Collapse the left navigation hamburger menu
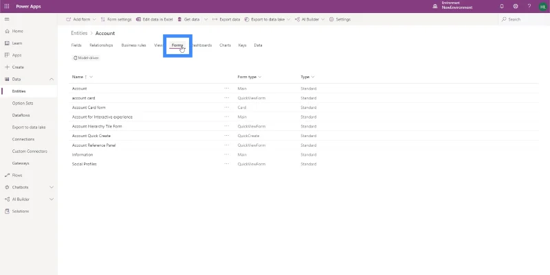 pyautogui.click(x=7, y=19)
